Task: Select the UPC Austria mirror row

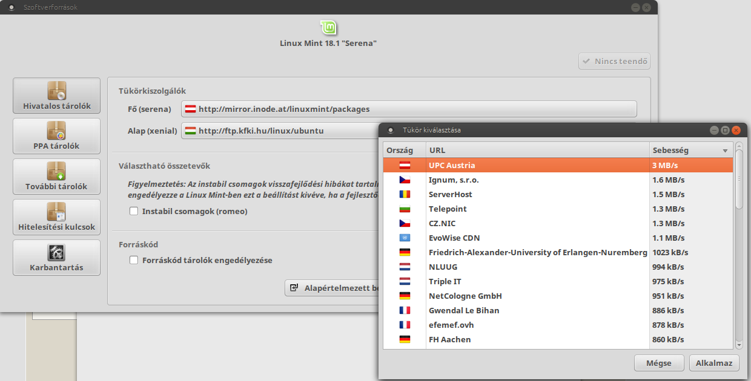Action: 558,165
